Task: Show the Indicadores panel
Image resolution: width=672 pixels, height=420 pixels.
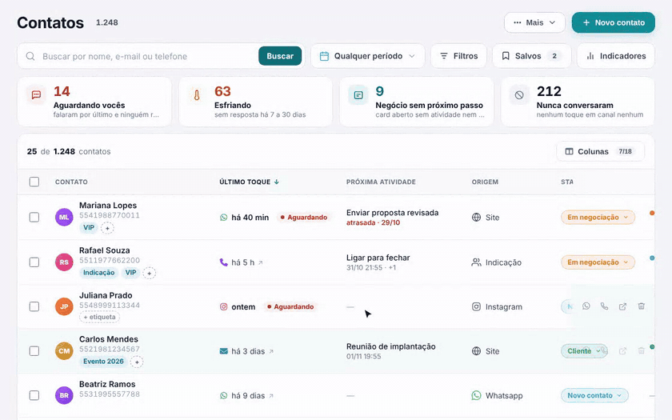Action: pyautogui.click(x=616, y=56)
